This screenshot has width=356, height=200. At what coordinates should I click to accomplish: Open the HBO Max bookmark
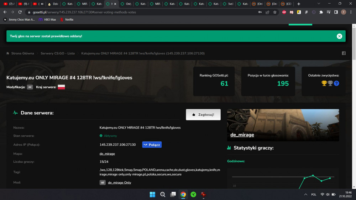47,20
